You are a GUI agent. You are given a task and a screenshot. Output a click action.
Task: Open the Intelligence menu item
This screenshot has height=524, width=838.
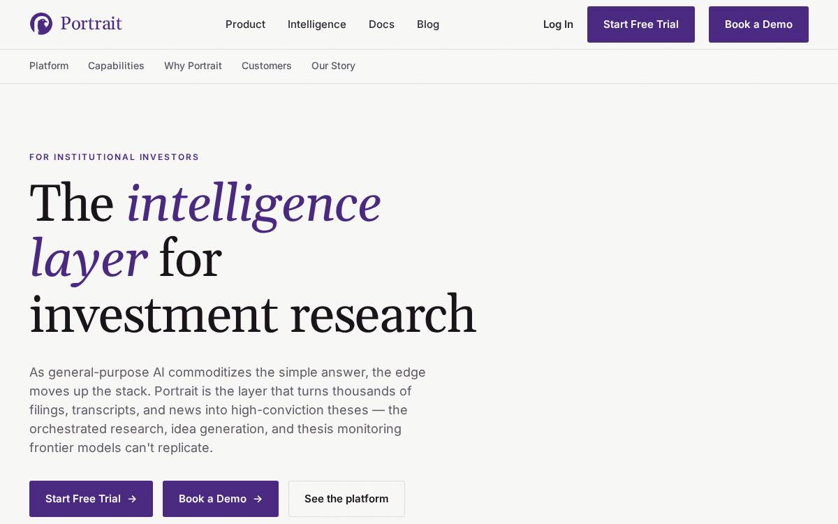click(317, 24)
